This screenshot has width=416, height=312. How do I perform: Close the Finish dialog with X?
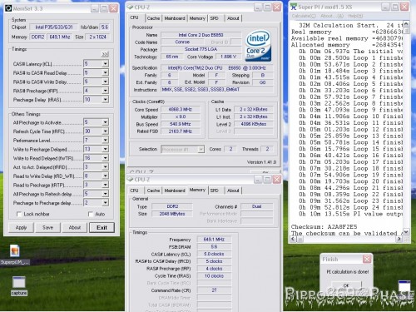367,260
